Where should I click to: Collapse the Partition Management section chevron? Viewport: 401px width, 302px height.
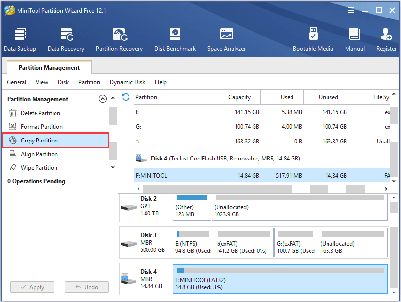[102, 99]
